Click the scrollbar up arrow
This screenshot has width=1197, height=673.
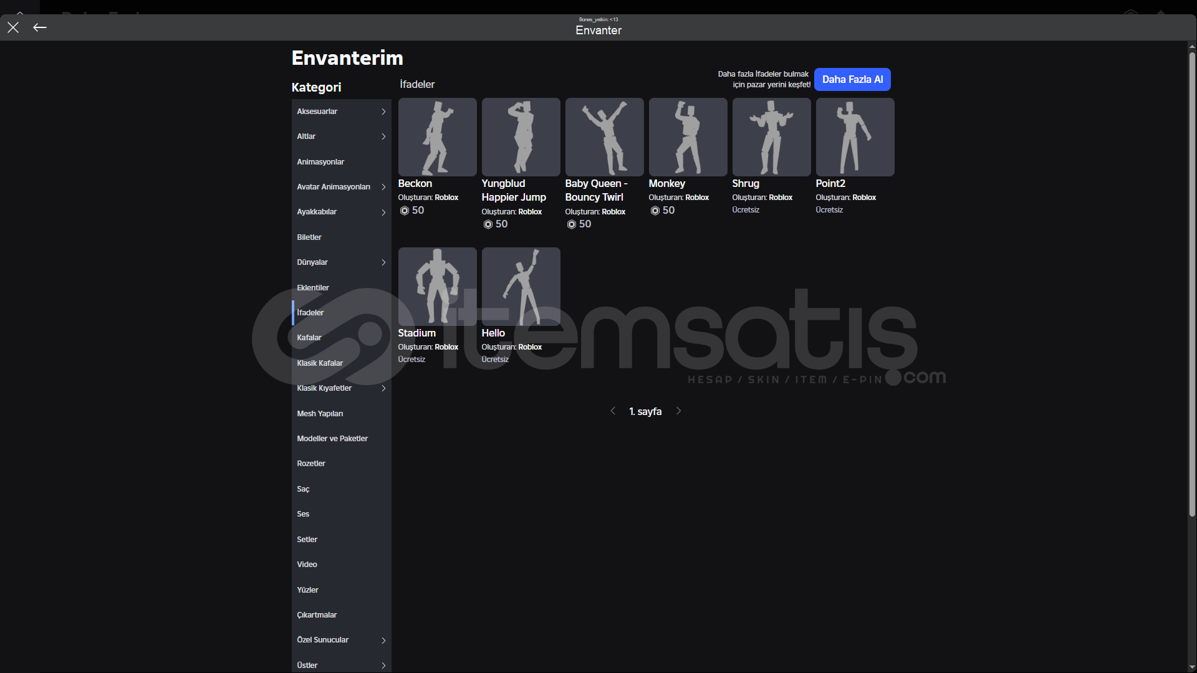point(1192,46)
